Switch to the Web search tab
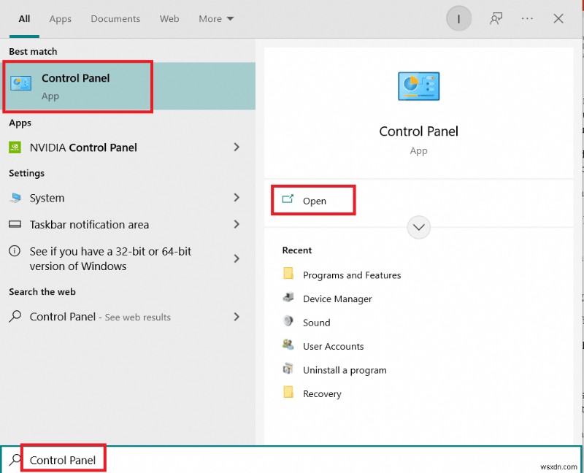This screenshot has width=584, height=473. point(169,18)
